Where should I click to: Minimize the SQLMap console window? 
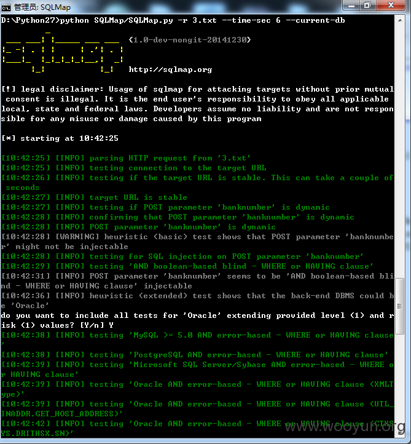pyautogui.click(x=351, y=5)
